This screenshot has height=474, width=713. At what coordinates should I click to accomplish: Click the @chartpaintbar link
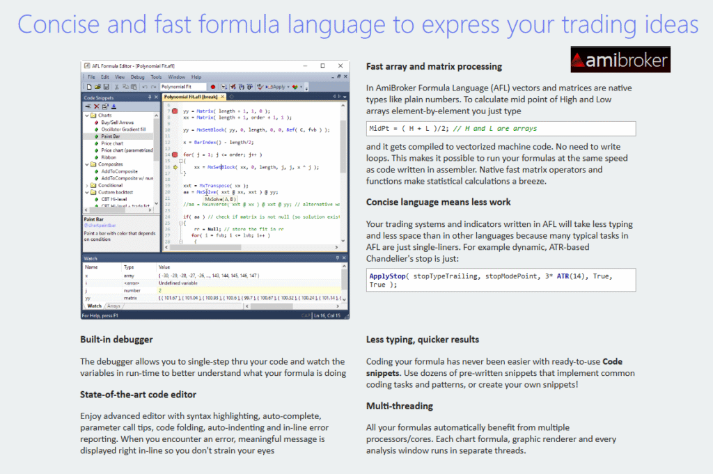click(x=100, y=226)
